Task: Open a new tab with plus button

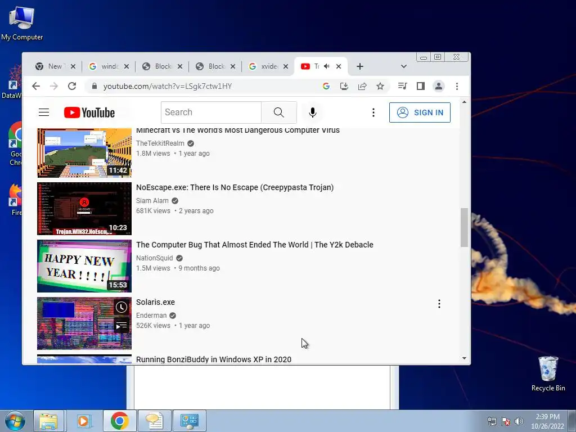Action: tap(360, 66)
